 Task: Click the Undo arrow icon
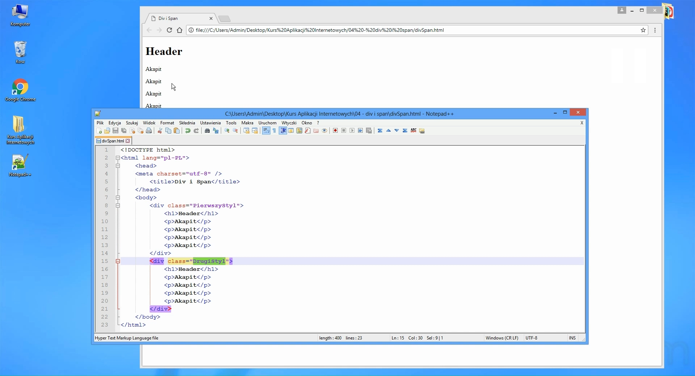pyautogui.click(x=188, y=131)
